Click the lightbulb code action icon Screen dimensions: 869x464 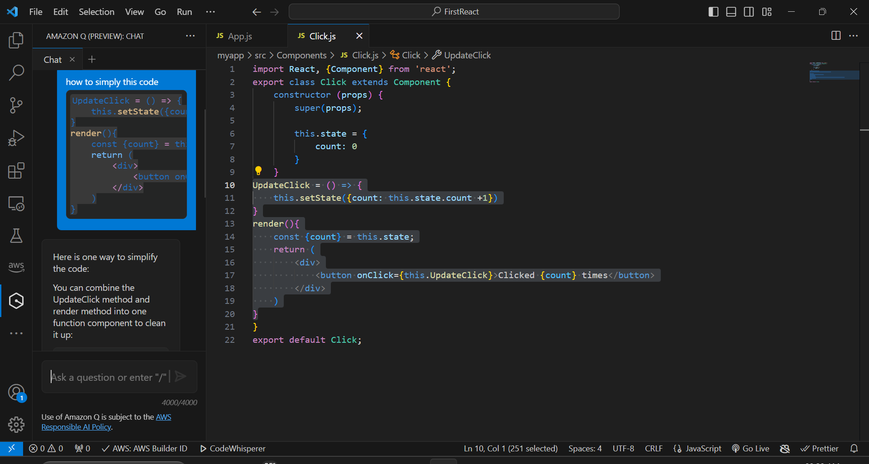258,171
